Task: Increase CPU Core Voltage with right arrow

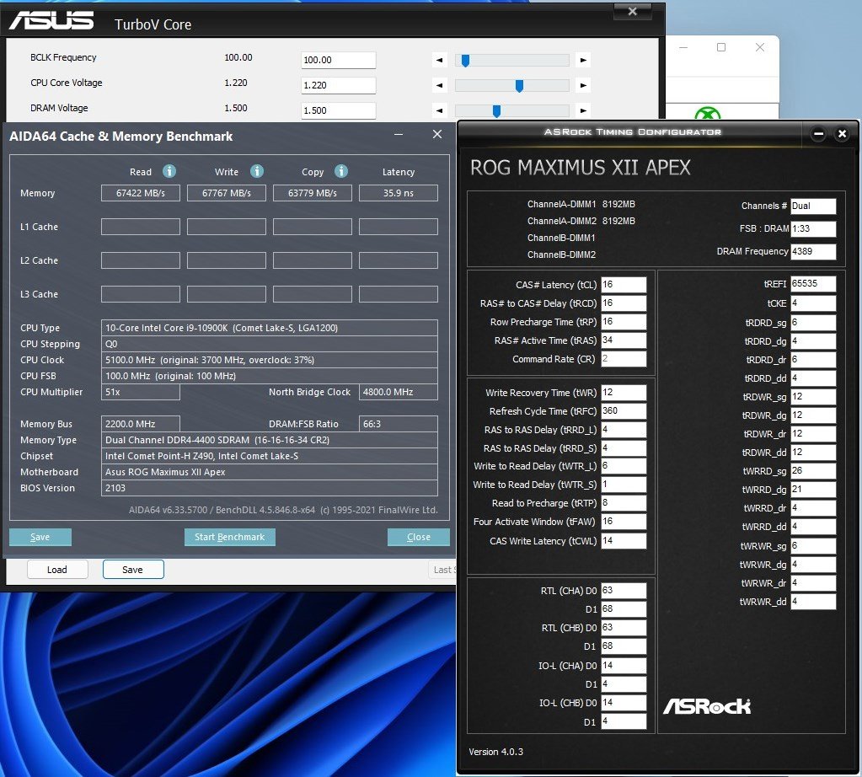Action: pyautogui.click(x=583, y=85)
